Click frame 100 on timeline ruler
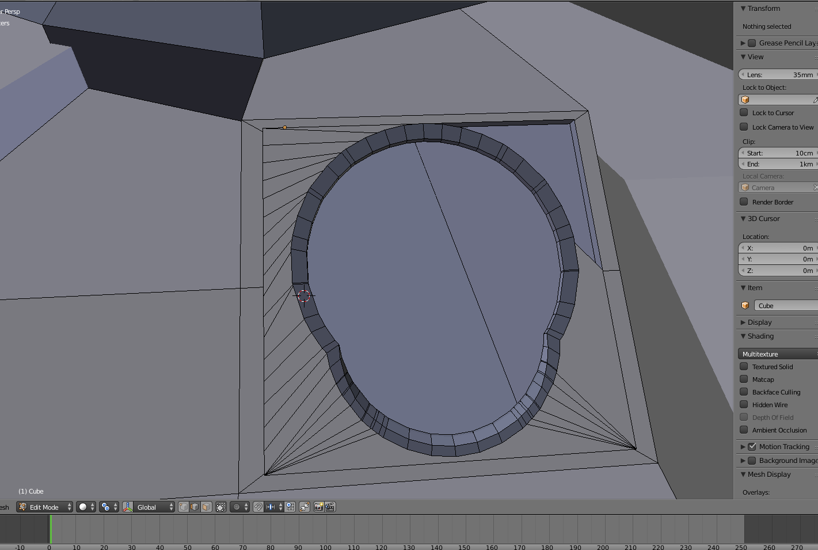Viewport: 818px width, 550px height. pyautogui.click(x=325, y=547)
